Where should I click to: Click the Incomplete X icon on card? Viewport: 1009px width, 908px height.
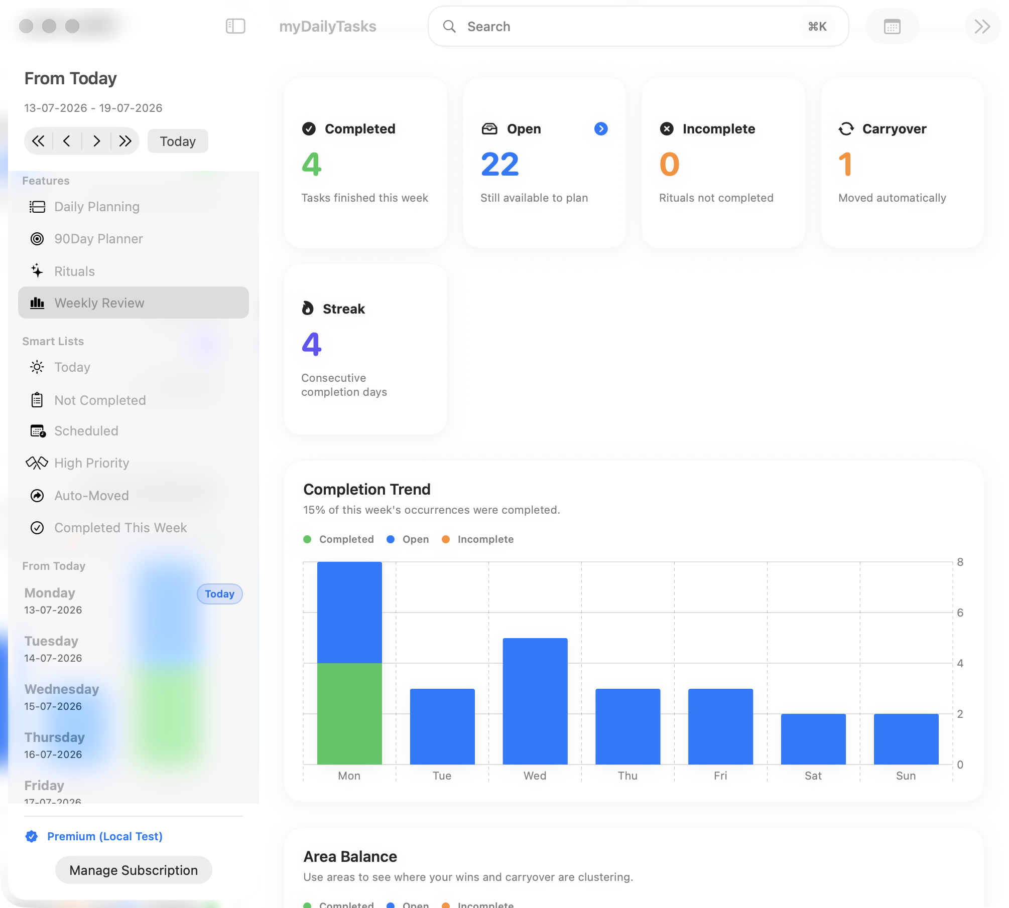(x=667, y=129)
